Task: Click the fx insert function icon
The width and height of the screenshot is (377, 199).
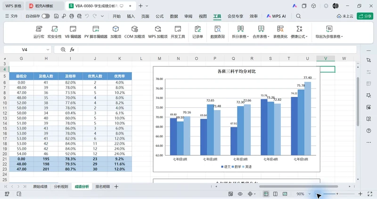Action: (72, 50)
